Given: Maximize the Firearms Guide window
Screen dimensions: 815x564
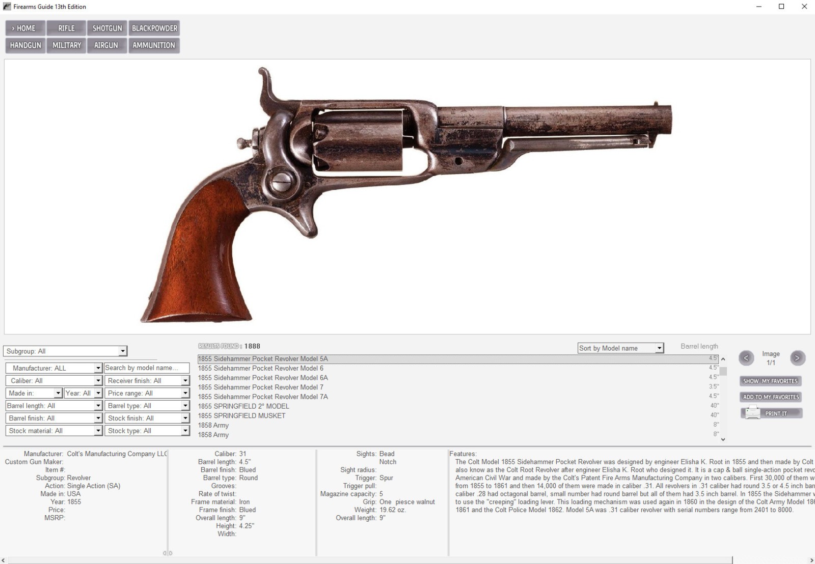Looking at the screenshot, I should (781, 7).
